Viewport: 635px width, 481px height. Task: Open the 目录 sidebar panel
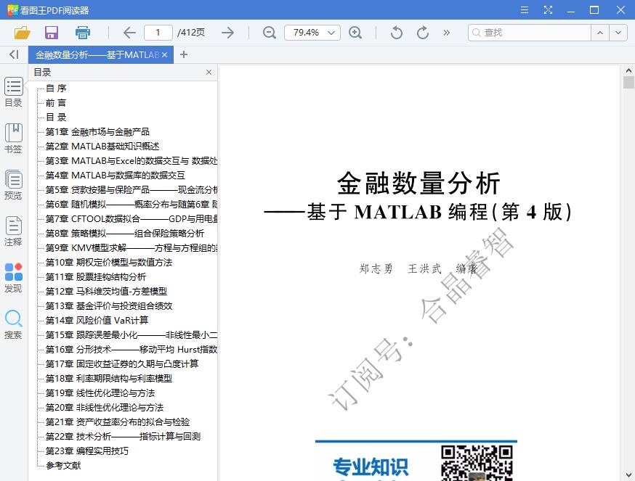pyautogui.click(x=13, y=92)
